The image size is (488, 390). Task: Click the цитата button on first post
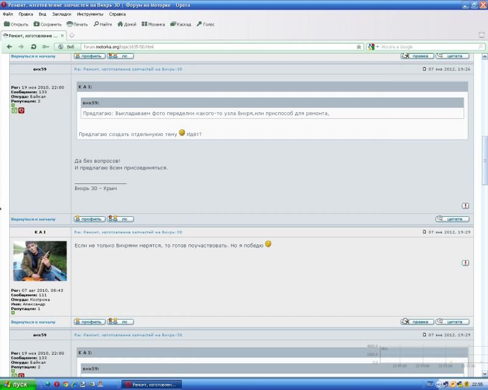452,219
